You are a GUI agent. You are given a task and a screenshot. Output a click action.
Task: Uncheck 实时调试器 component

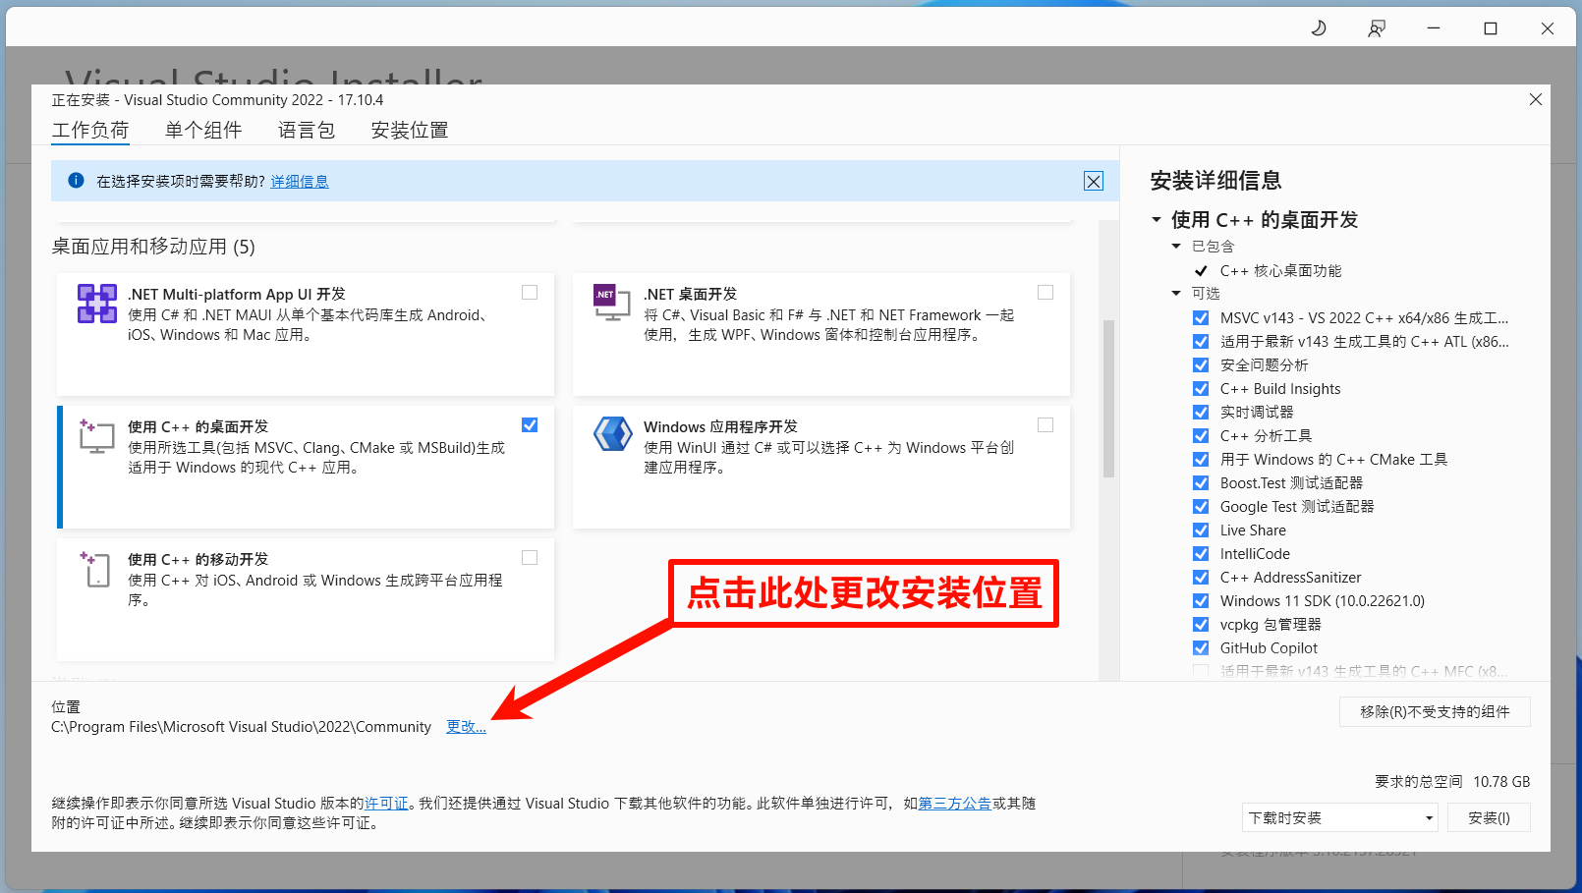click(x=1201, y=413)
